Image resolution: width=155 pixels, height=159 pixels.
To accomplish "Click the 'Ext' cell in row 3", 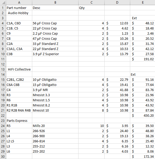I will coord(142,18).
